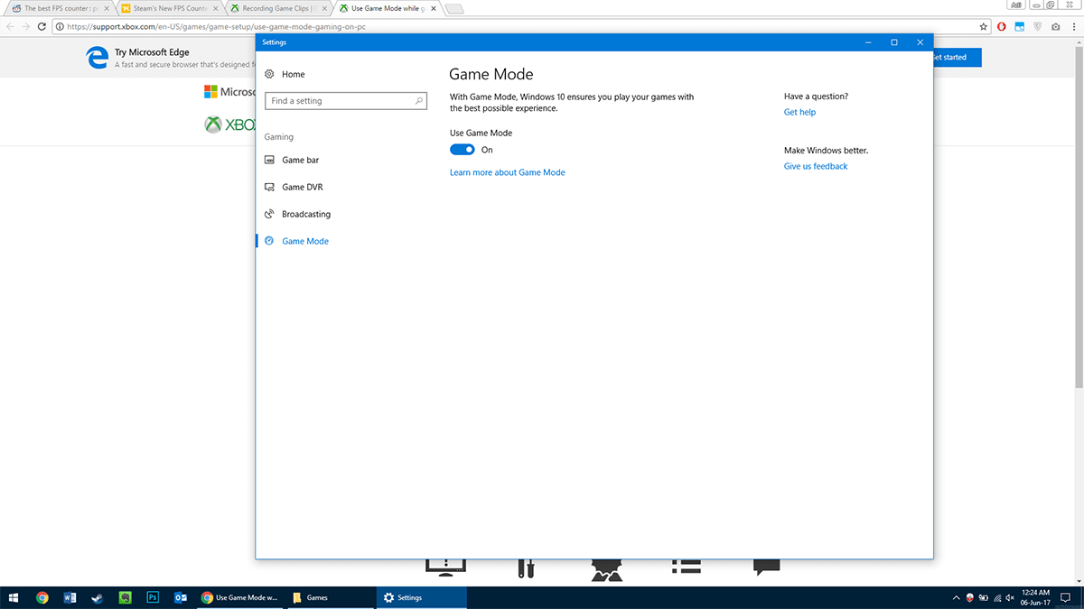Click the browser back arrow
The image size is (1084, 609).
tap(11, 27)
